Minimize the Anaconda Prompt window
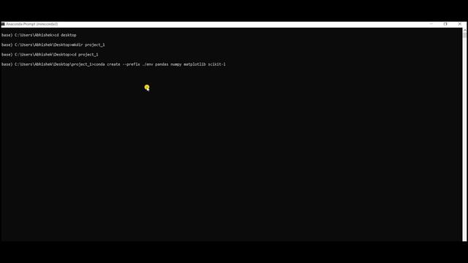Image resolution: width=468 pixels, height=263 pixels. [431, 24]
